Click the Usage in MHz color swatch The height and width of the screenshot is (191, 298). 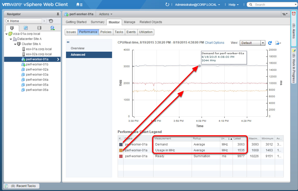121,150
